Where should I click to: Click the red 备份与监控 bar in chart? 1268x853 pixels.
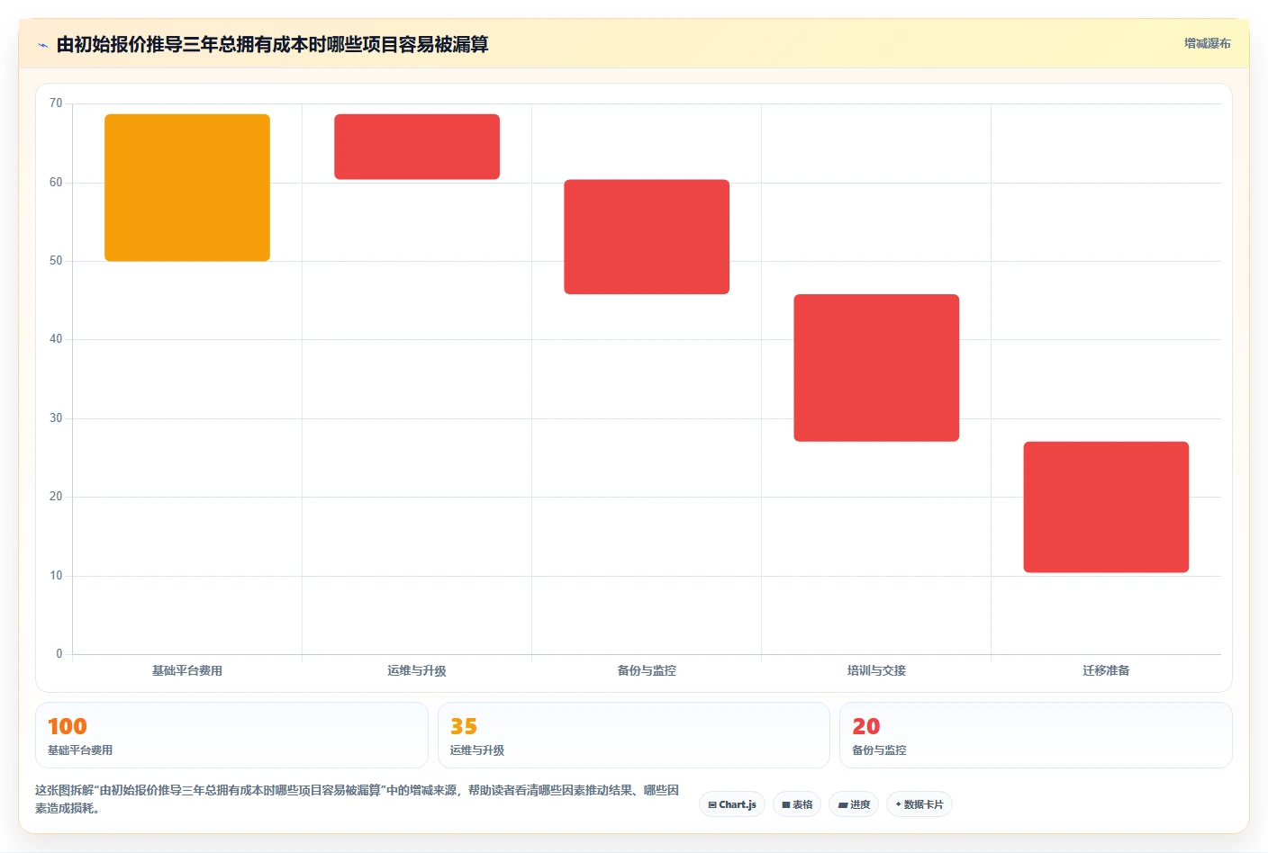(647, 237)
